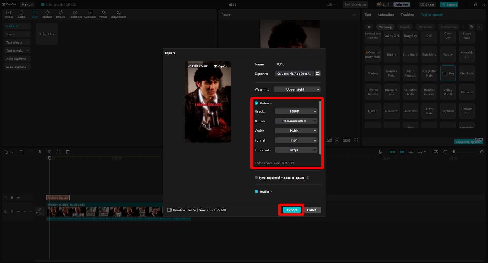Screen dimensions: 488x263
Task: Uncheck the Video export checkbox
Action: click(257, 103)
